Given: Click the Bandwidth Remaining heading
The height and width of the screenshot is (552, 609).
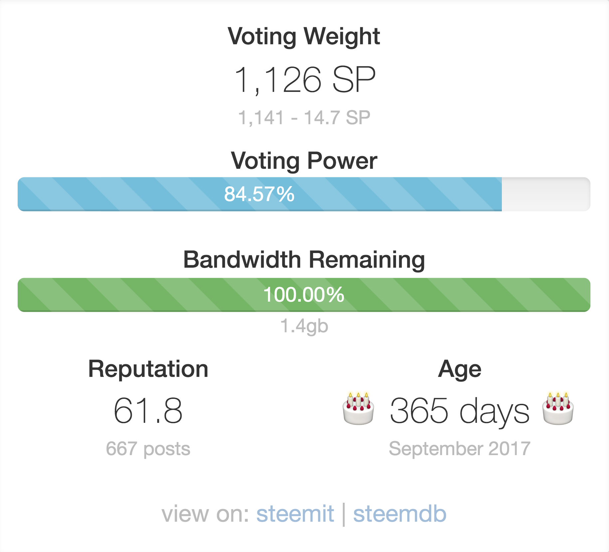Looking at the screenshot, I should point(304,260).
